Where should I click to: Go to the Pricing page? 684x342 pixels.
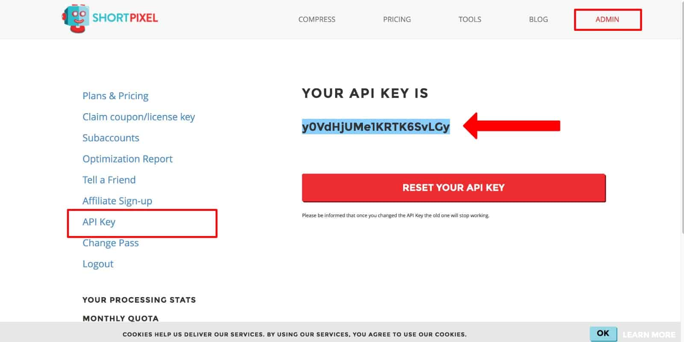(397, 19)
